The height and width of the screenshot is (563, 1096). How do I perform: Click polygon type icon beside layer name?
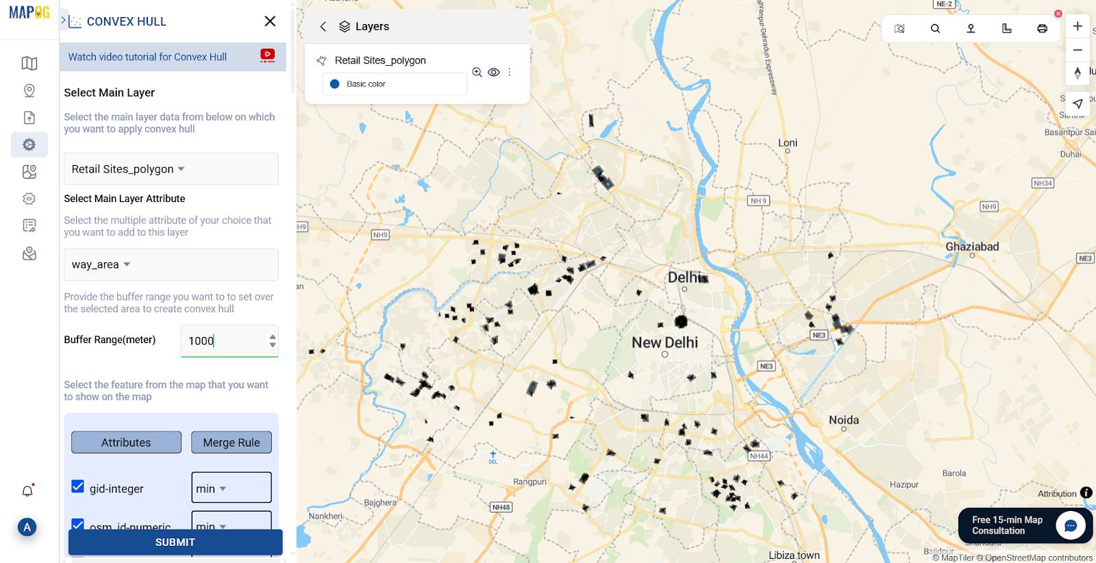click(321, 60)
